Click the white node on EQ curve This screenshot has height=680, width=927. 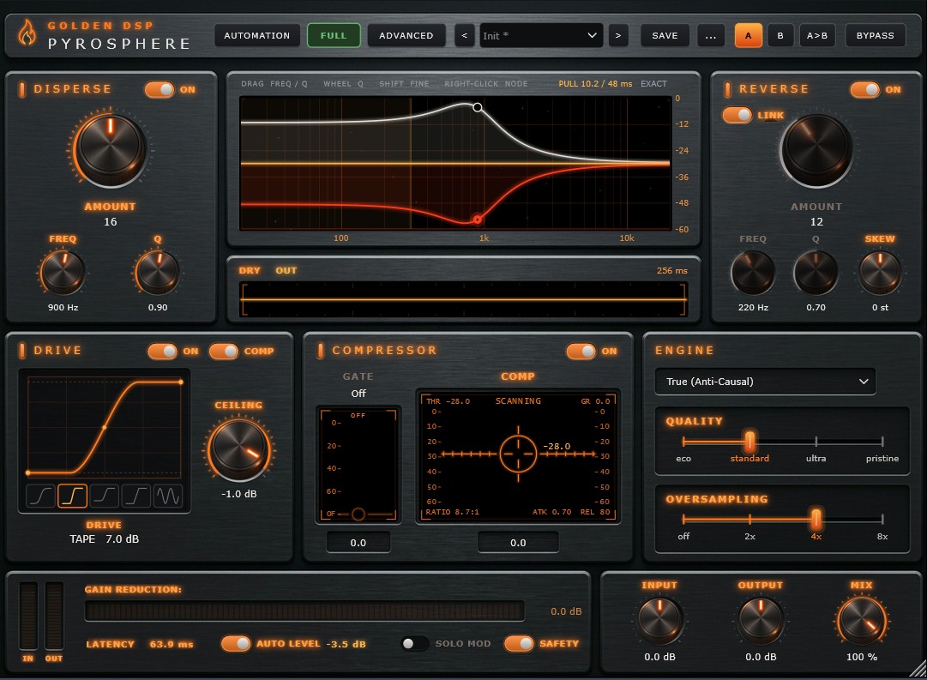[x=477, y=107]
